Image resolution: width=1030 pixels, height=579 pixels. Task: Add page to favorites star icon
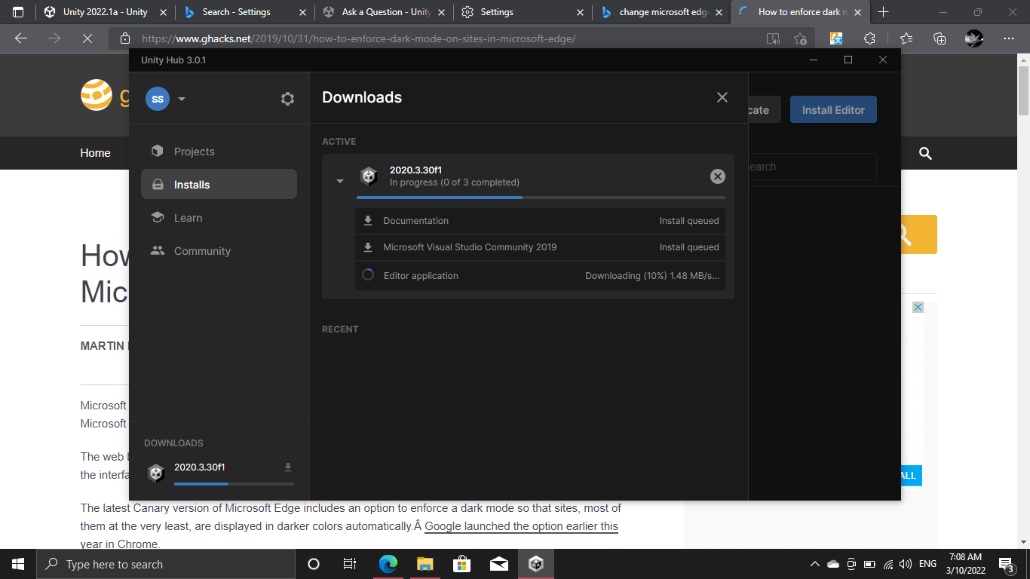pyautogui.click(x=800, y=38)
